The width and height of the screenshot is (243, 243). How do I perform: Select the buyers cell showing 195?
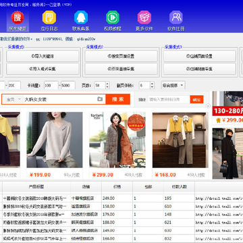pyautogui.click(x=179, y=198)
